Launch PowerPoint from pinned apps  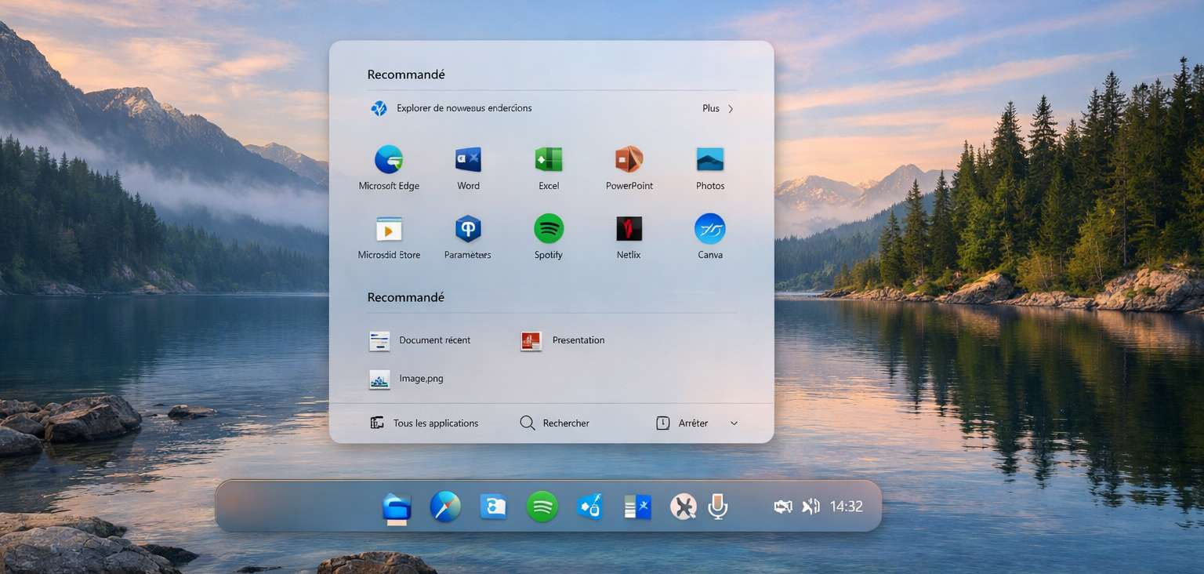[629, 160]
